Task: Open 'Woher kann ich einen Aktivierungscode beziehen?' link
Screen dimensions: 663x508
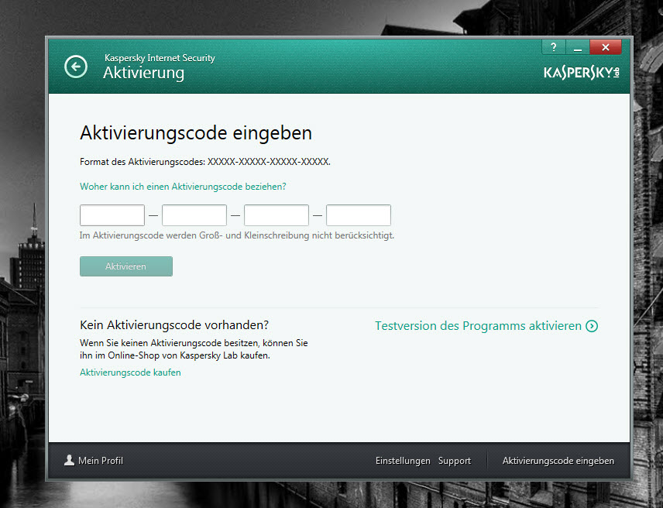Action: tap(183, 187)
